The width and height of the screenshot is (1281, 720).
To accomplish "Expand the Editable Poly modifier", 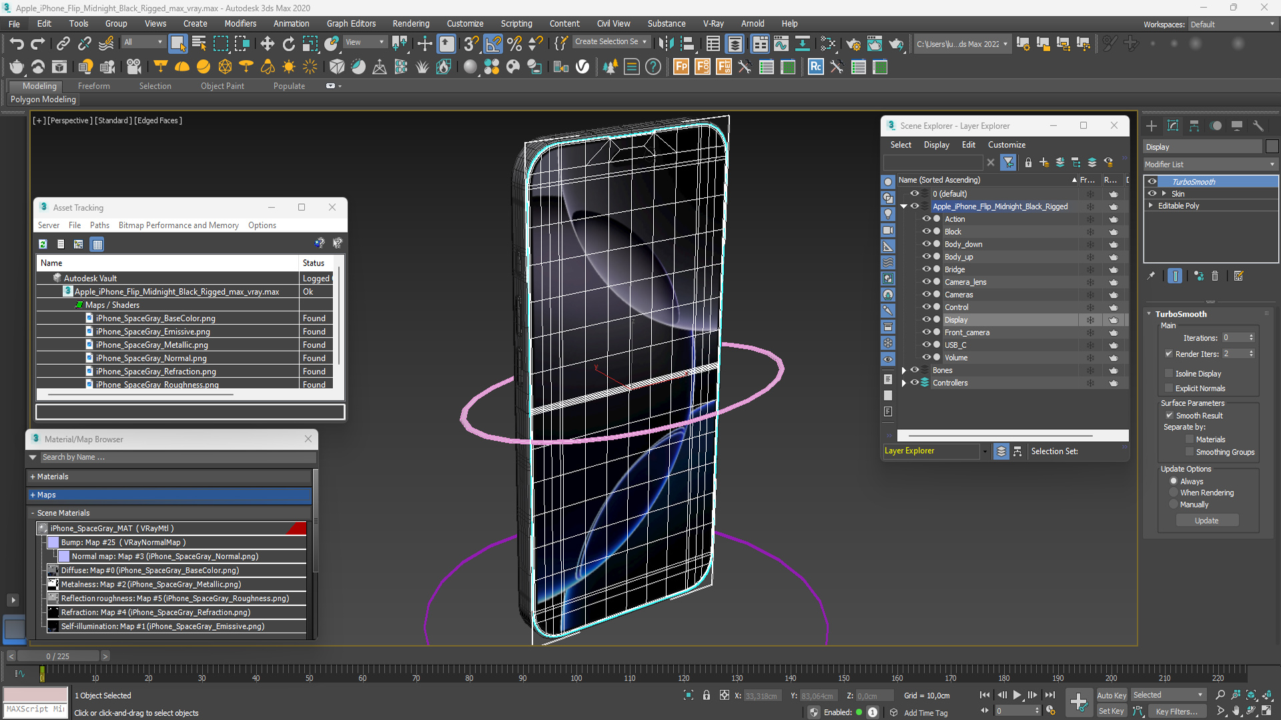I will [1151, 206].
